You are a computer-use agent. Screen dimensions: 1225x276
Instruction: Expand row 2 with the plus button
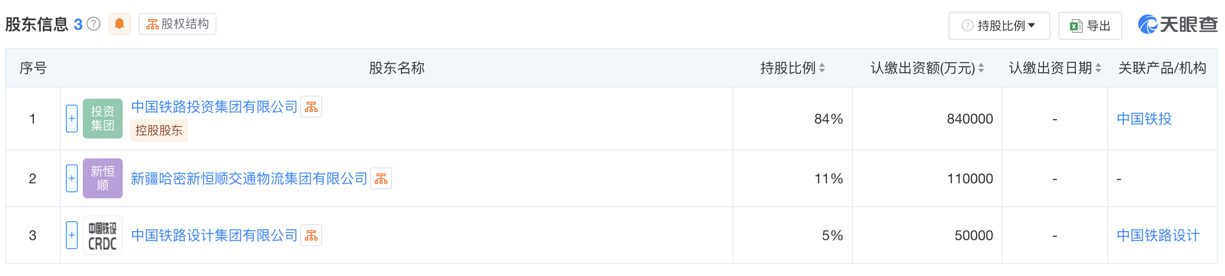pos(72,178)
